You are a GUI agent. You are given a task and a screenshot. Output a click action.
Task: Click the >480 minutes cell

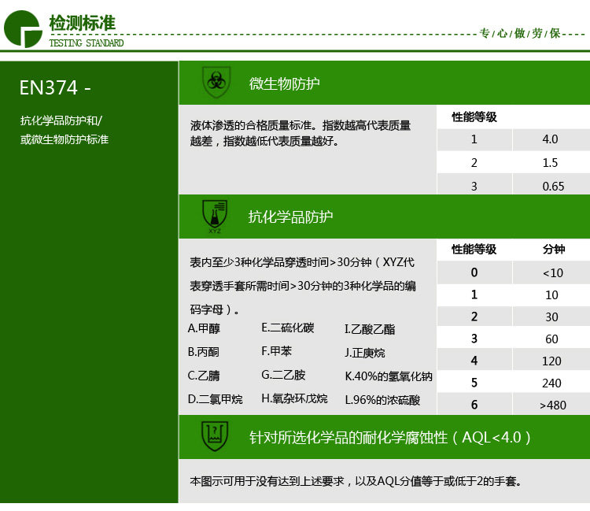pyautogui.click(x=553, y=405)
